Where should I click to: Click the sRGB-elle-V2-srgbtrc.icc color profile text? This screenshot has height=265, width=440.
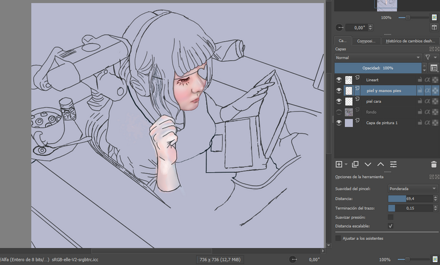coord(75,259)
